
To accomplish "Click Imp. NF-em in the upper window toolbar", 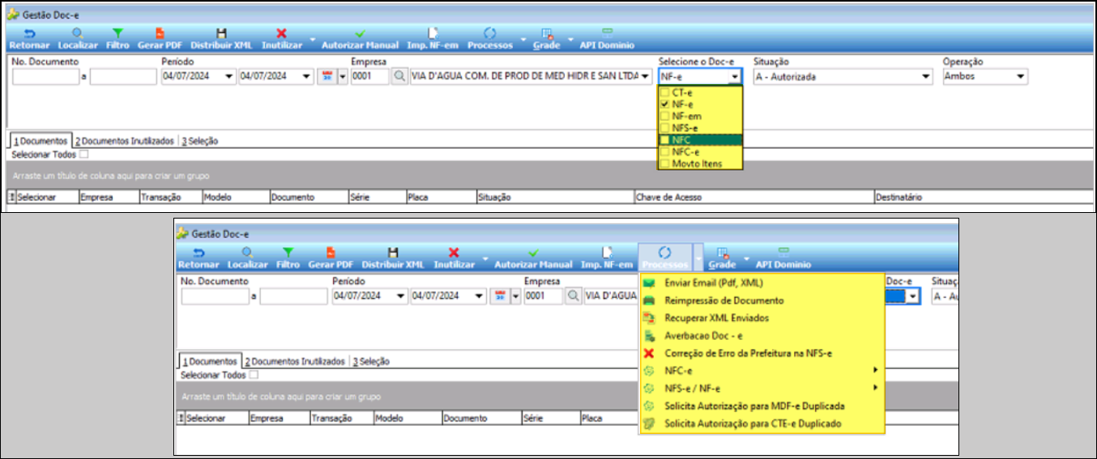I will (432, 40).
